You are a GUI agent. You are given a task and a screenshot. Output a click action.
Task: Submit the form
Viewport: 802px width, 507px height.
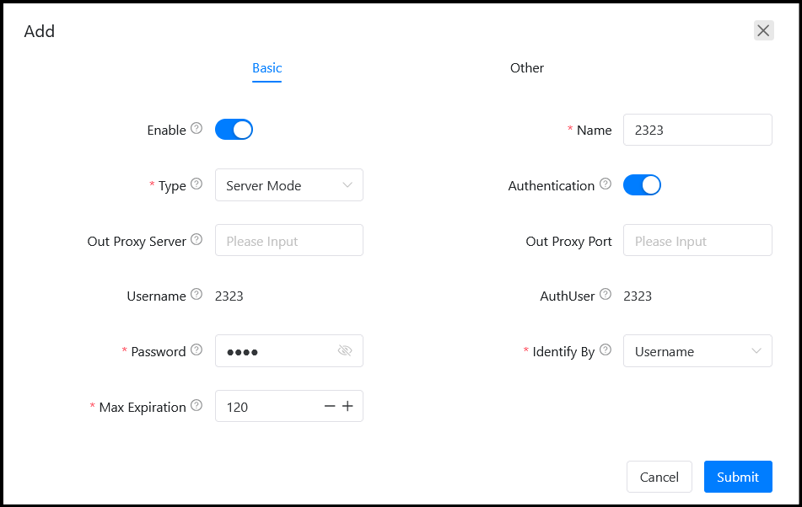[738, 477]
